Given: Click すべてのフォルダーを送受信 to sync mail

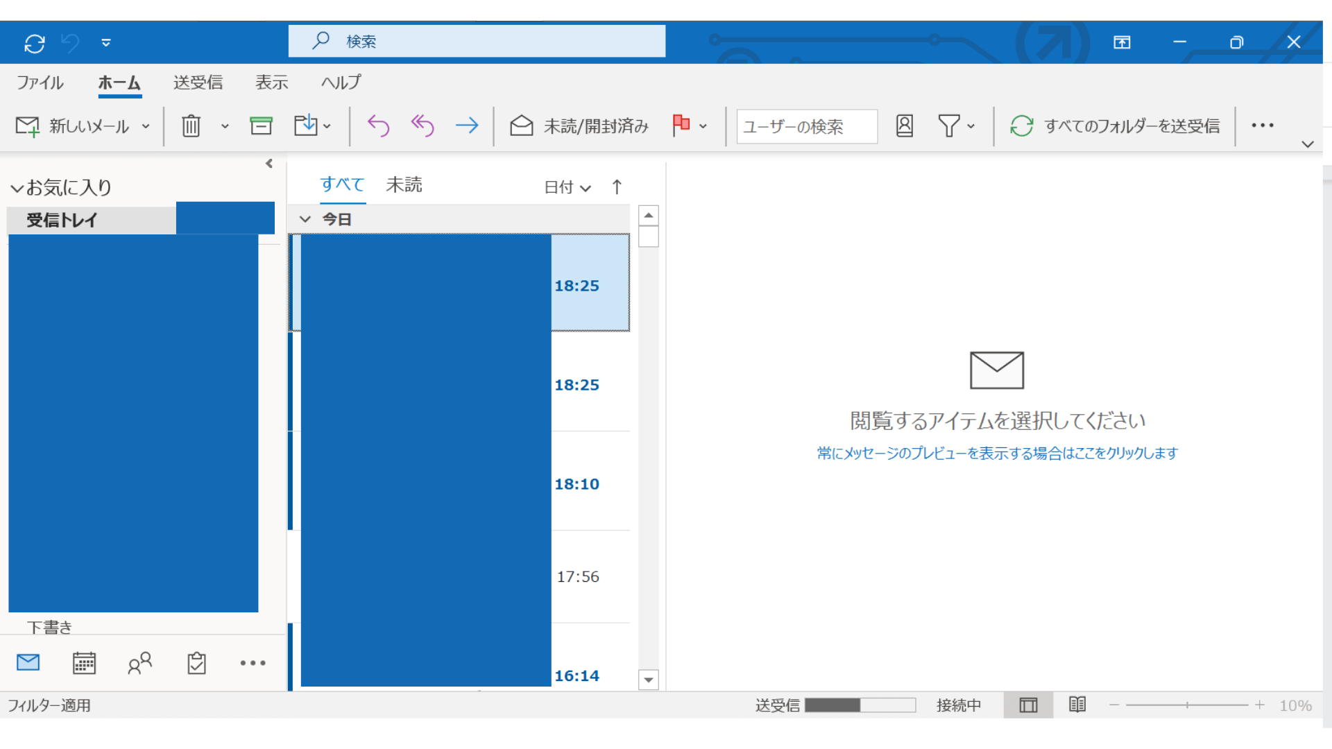Looking at the screenshot, I should point(1113,126).
